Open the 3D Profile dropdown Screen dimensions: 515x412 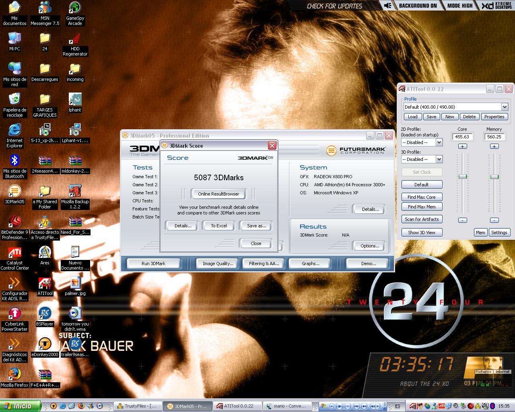click(439, 159)
